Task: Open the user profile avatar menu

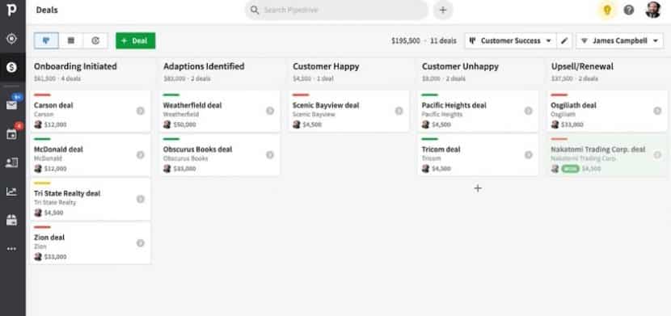Action: (653, 10)
